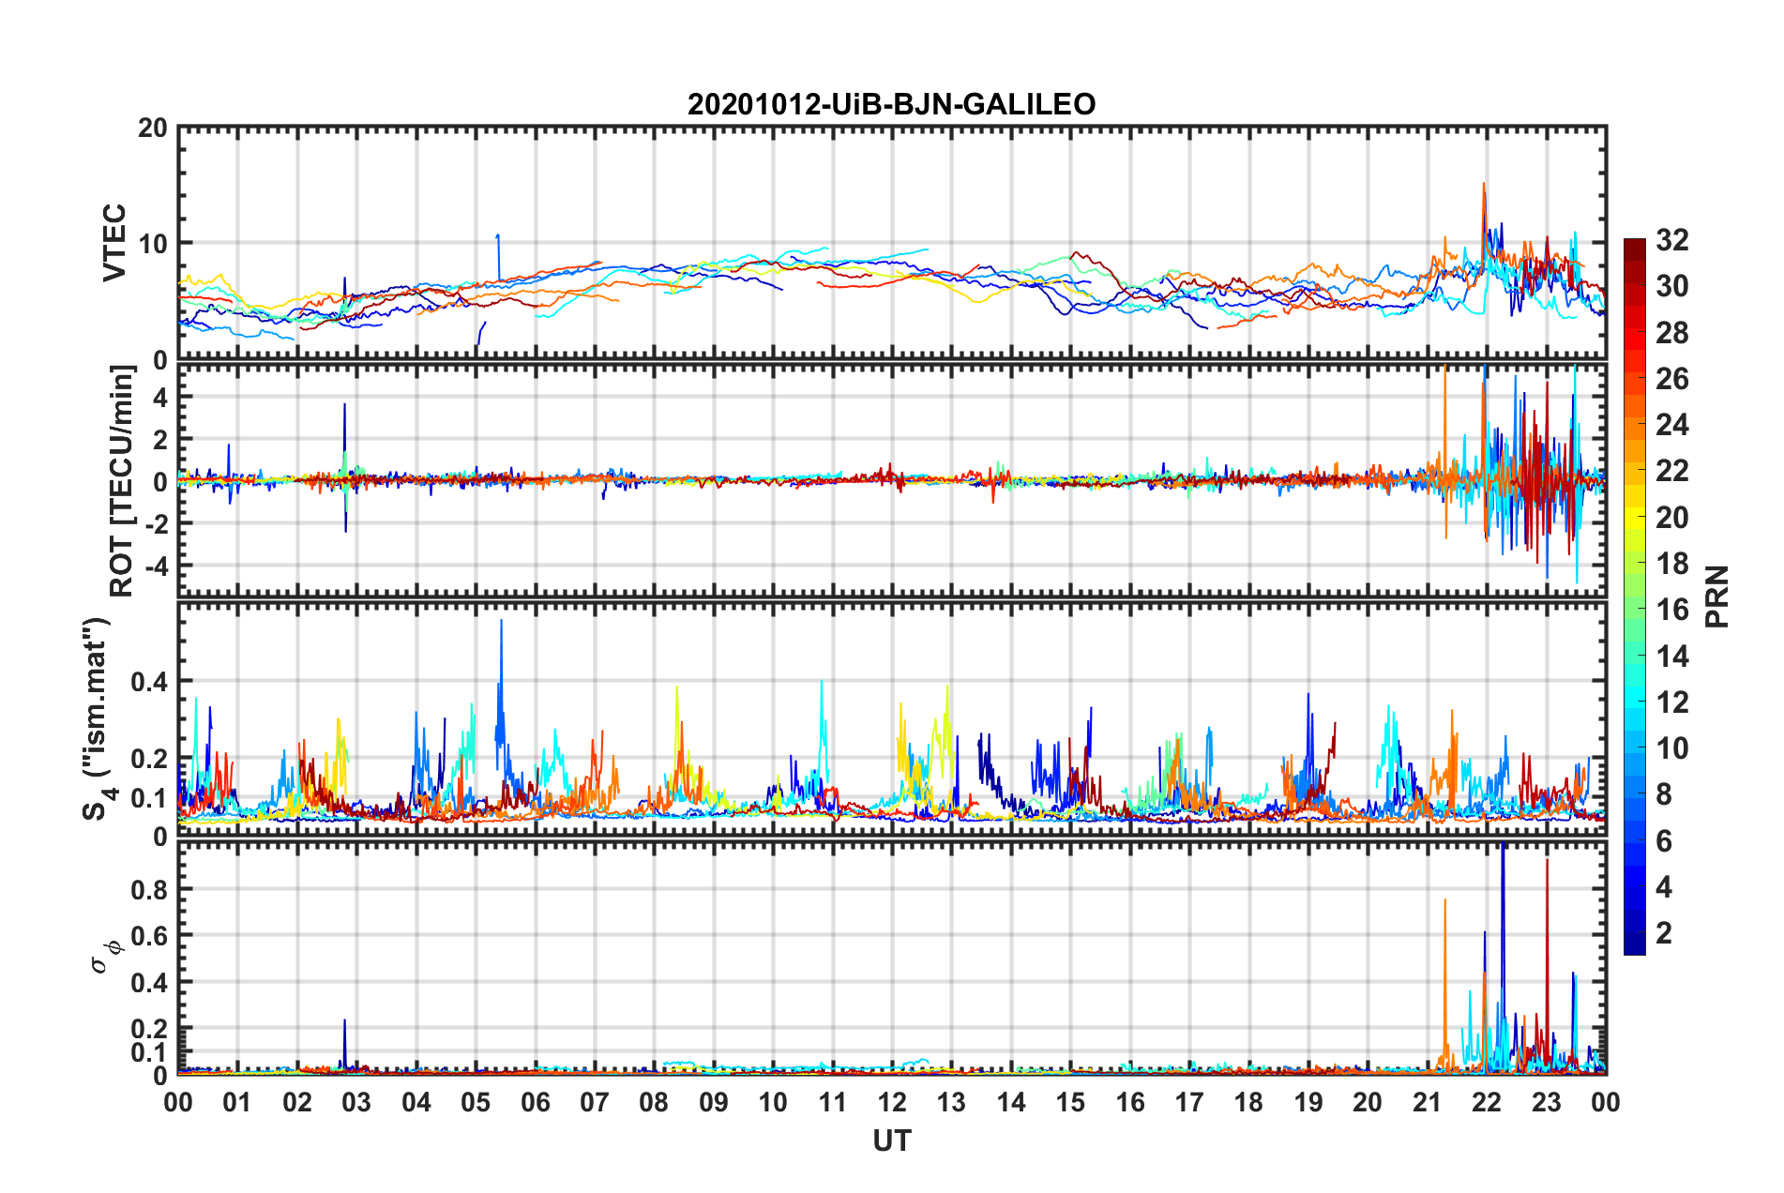Click the 32 label on PRN colorbar

click(x=1671, y=240)
